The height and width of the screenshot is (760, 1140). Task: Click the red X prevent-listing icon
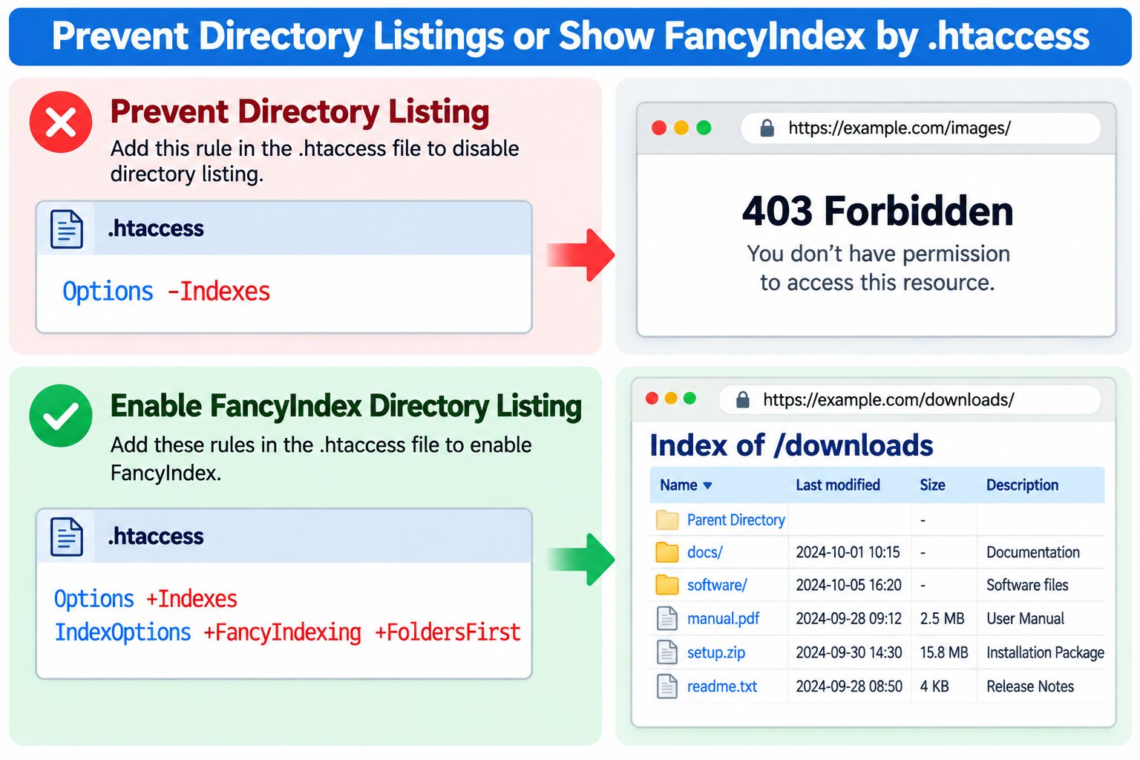[x=61, y=122]
